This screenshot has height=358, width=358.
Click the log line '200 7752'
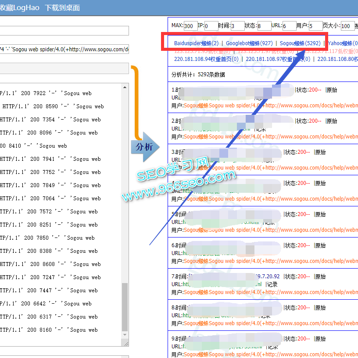coord(50,172)
